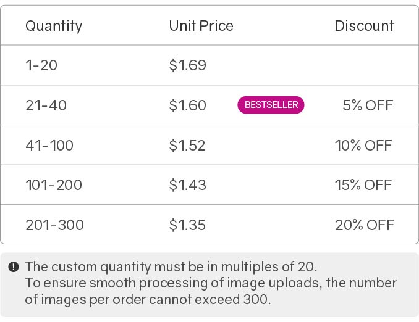Image resolution: width=419 pixels, height=322 pixels.
Task: Click the $1.35 unit price
Action: click(x=187, y=225)
